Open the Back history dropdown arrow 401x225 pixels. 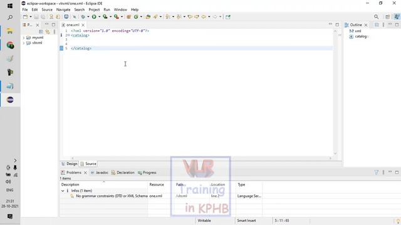pyautogui.click(x=209, y=17)
